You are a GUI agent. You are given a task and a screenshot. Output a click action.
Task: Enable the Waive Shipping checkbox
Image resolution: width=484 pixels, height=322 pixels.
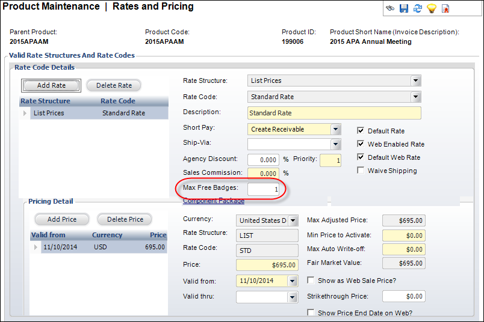click(361, 170)
